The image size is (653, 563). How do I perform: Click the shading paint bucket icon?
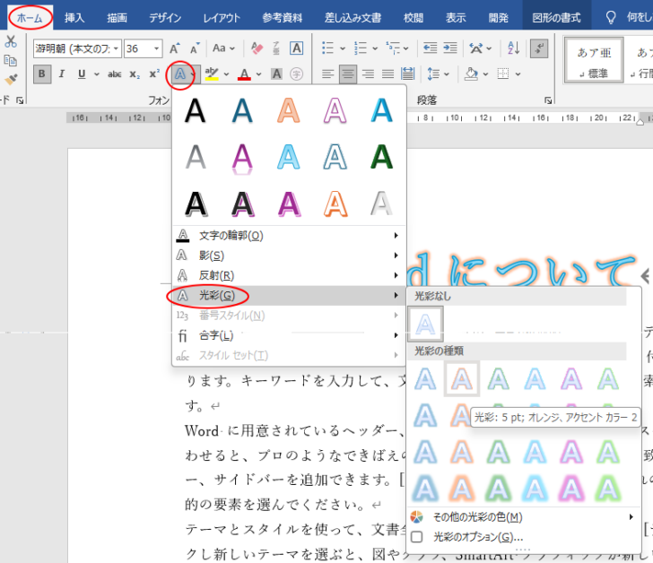coord(472,74)
